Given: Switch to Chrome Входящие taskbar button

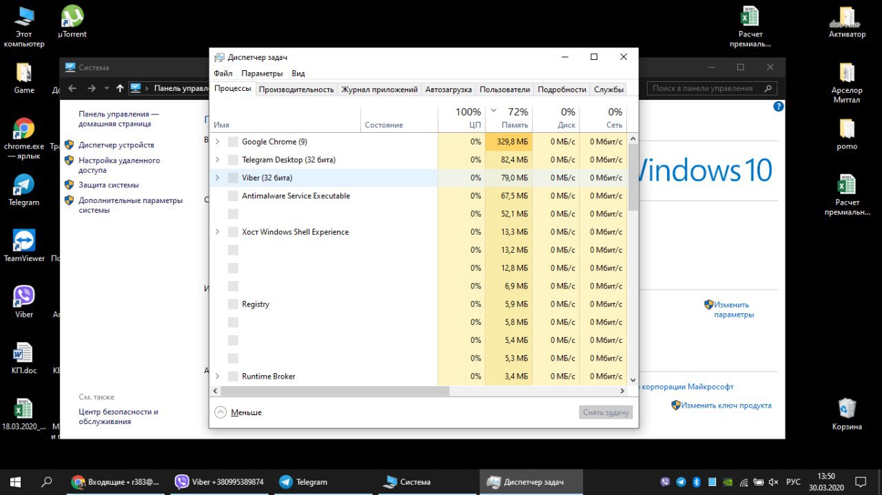Looking at the screenshot, I should [116, 482].
